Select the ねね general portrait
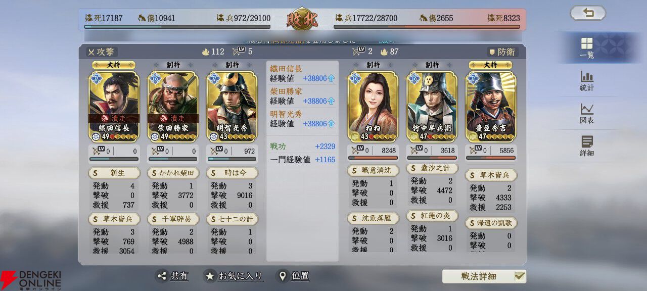Viewport: 647px width, 291px height. [x=373, y=107]
